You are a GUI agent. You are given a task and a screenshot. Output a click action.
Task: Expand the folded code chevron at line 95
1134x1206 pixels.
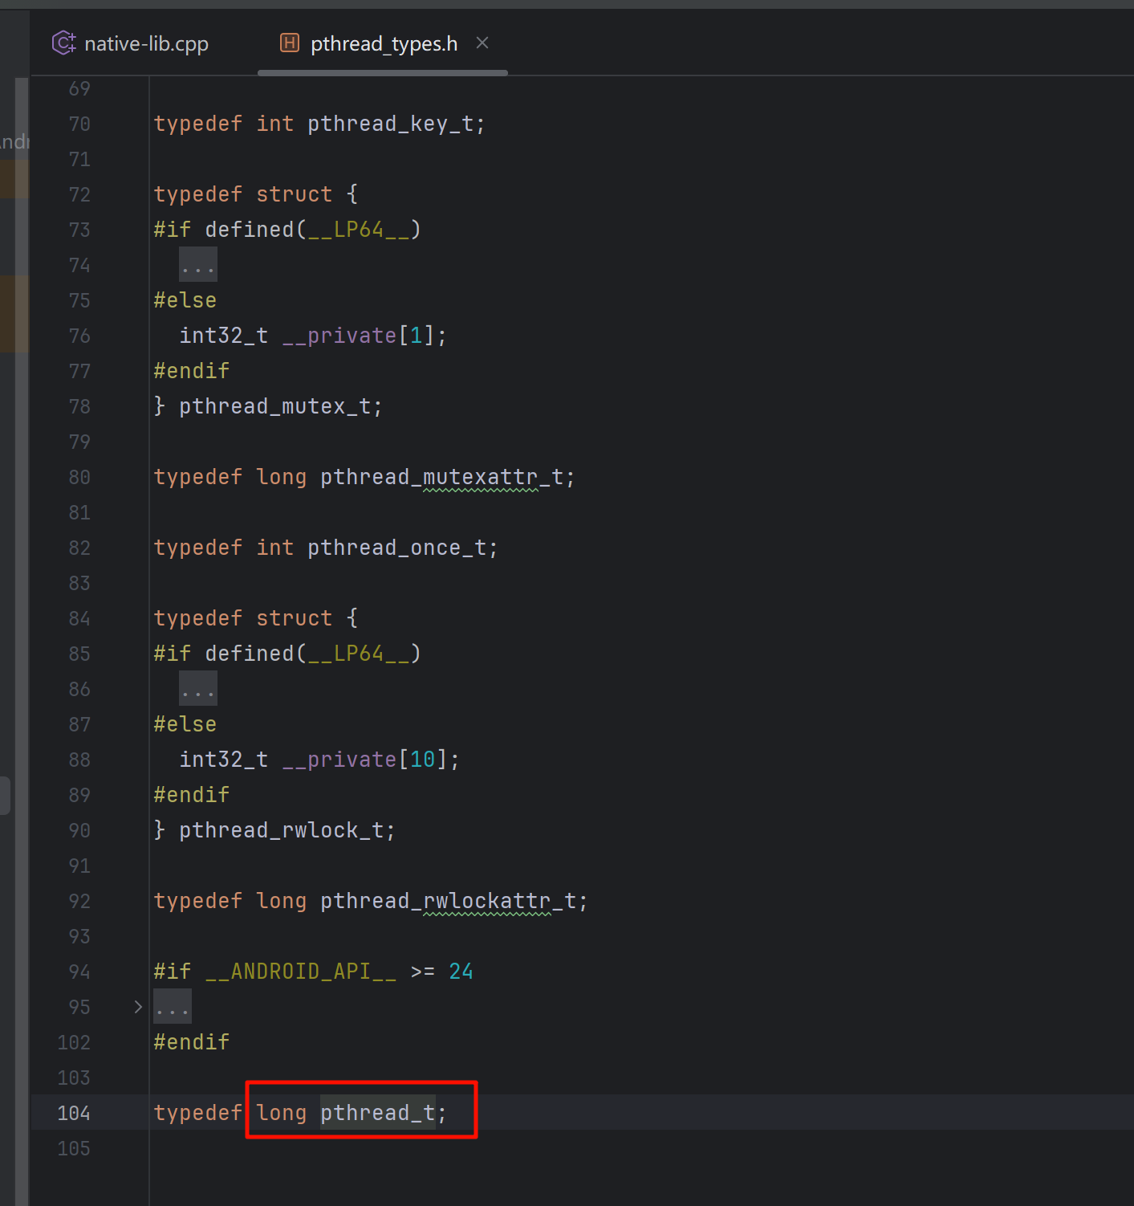pos(138,1007)
